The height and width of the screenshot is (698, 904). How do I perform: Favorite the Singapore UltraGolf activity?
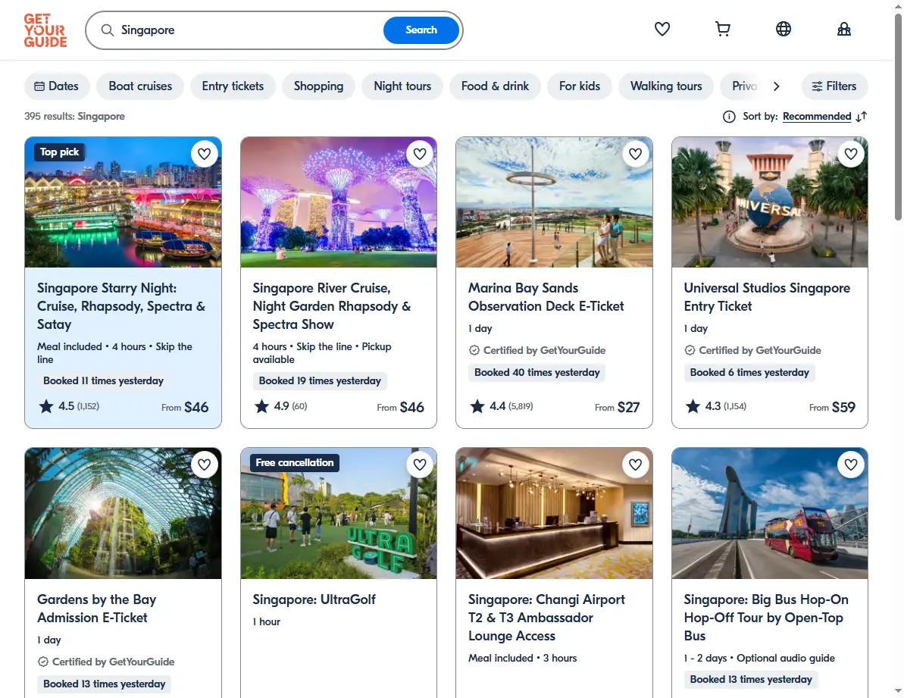click(x=420, y=465)
